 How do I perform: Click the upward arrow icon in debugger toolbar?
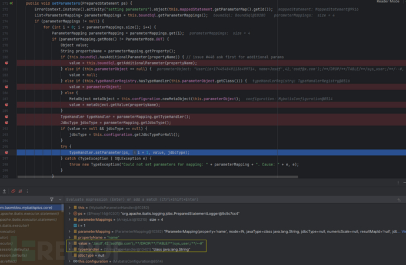tap(5, 191)
